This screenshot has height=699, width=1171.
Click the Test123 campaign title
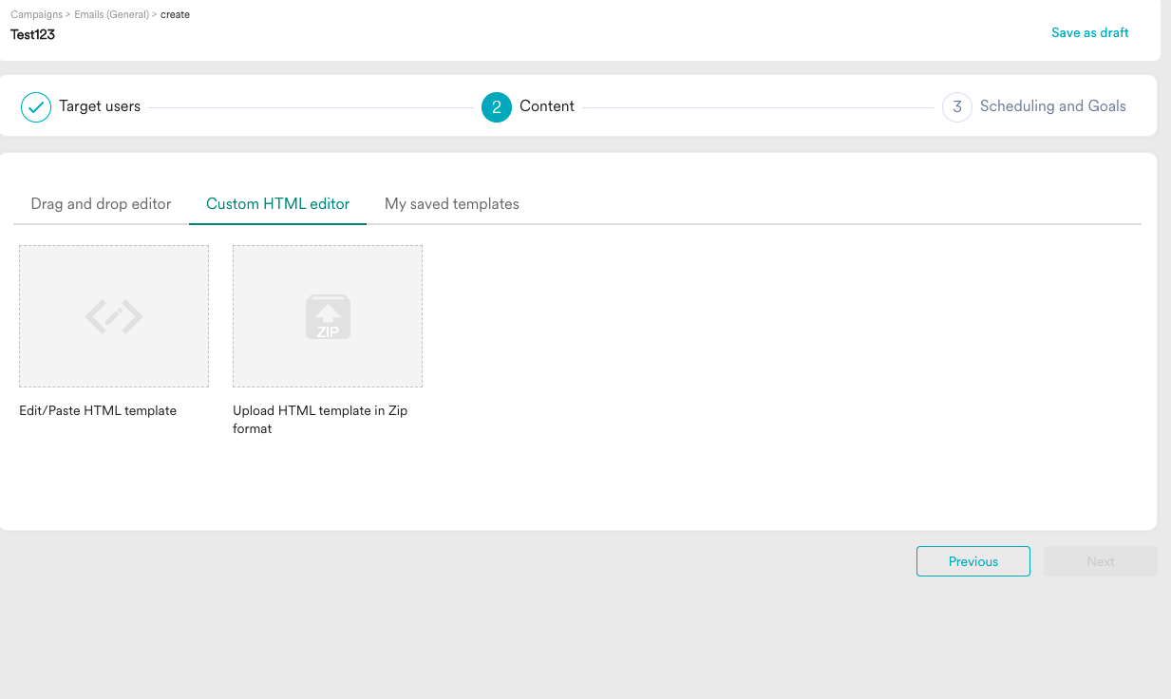point(33,34)
